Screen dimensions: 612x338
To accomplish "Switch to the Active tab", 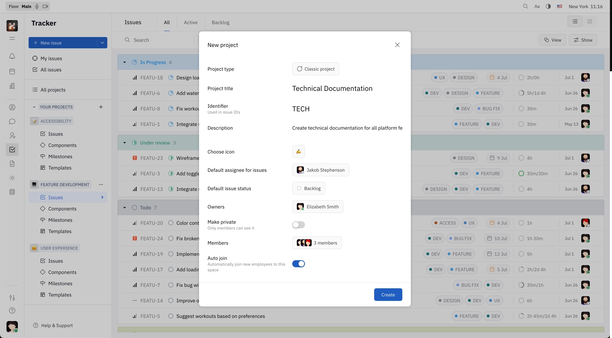I will (x=191, y=23).
